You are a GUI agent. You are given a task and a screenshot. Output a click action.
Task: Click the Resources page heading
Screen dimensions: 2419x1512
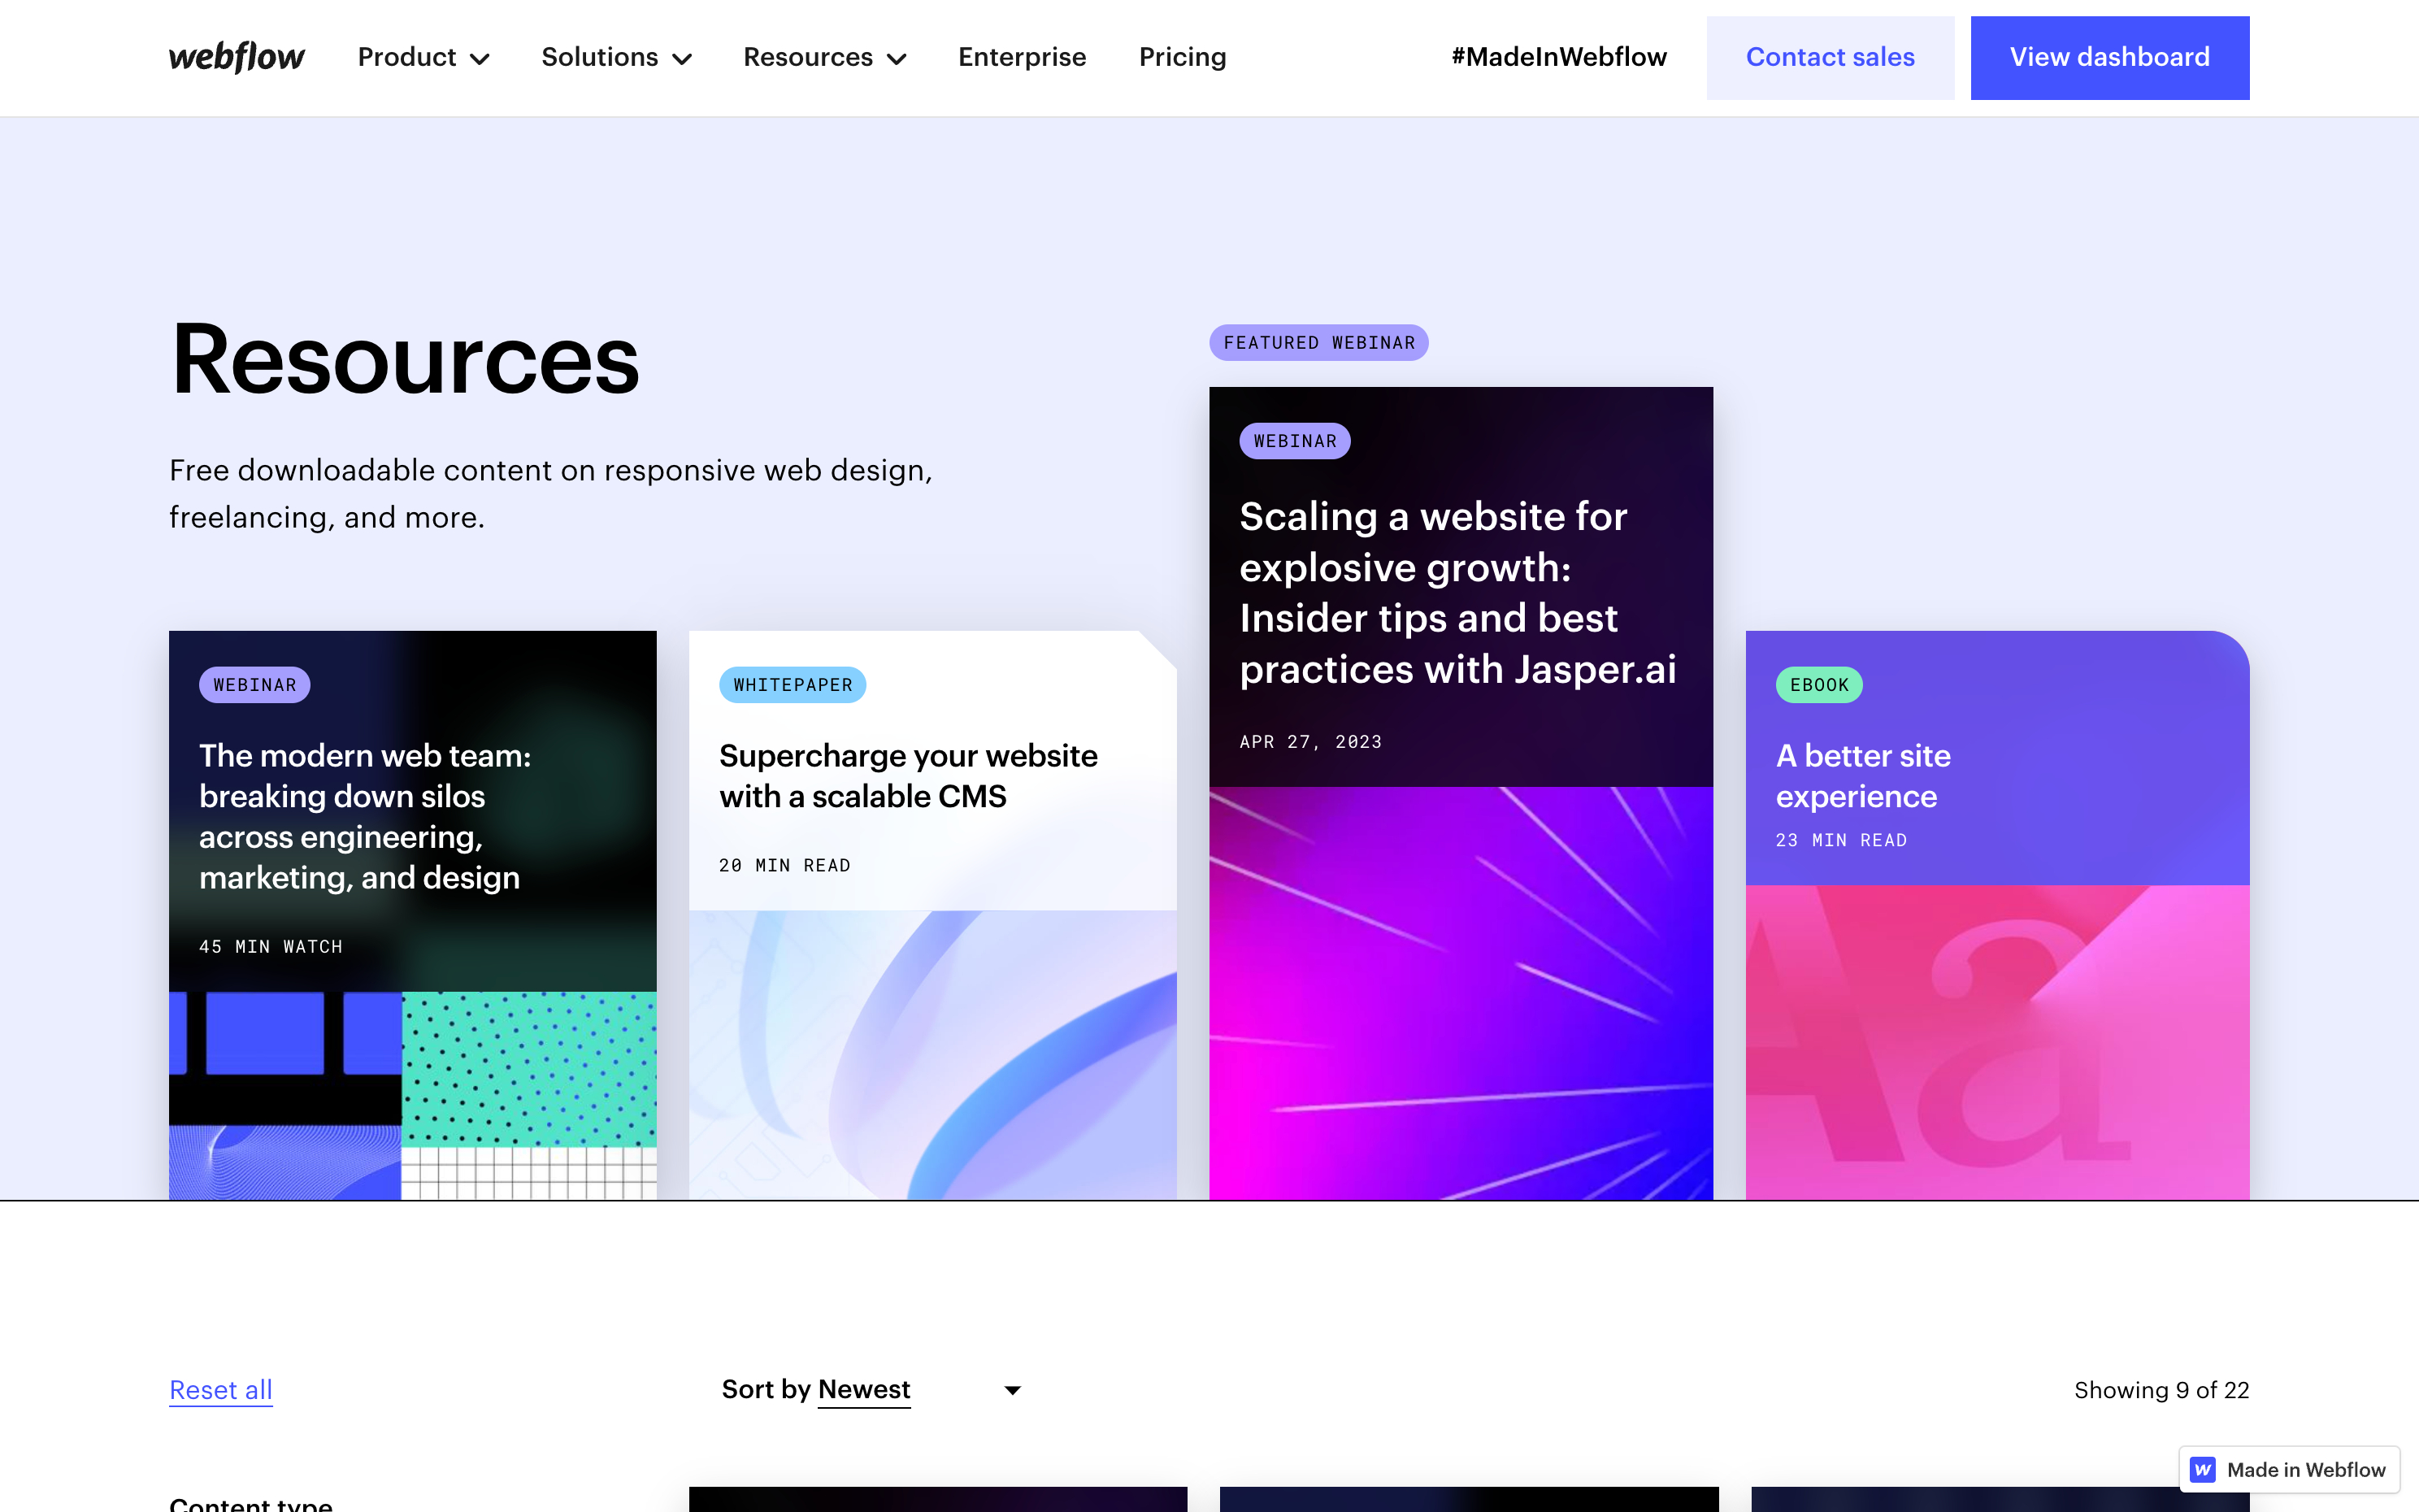(405, 360)
